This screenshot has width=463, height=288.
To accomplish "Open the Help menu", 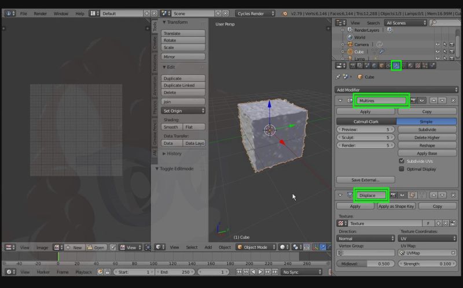I will coord(79,13).
